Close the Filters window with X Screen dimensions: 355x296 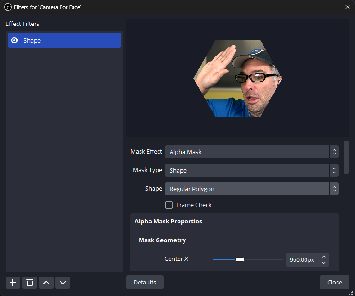(x=348, y=7)
